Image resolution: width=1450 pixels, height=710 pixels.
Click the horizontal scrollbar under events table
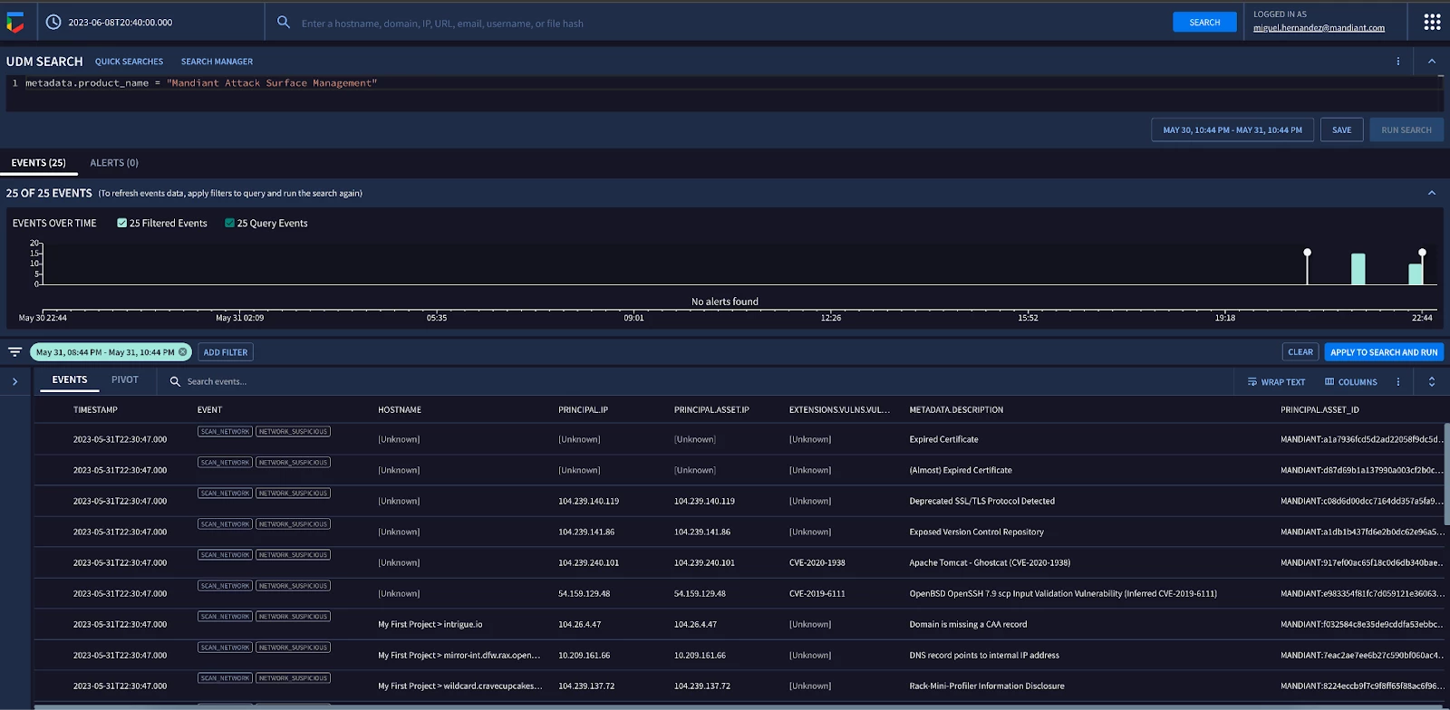725,705
